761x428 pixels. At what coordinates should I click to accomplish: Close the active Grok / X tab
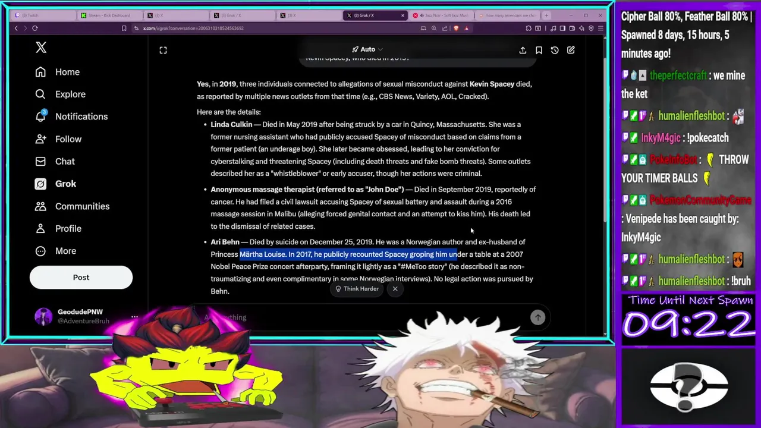pos(402,15)
